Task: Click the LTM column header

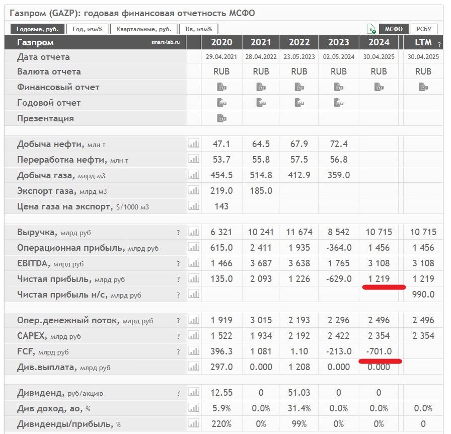Action: (423, 42)
